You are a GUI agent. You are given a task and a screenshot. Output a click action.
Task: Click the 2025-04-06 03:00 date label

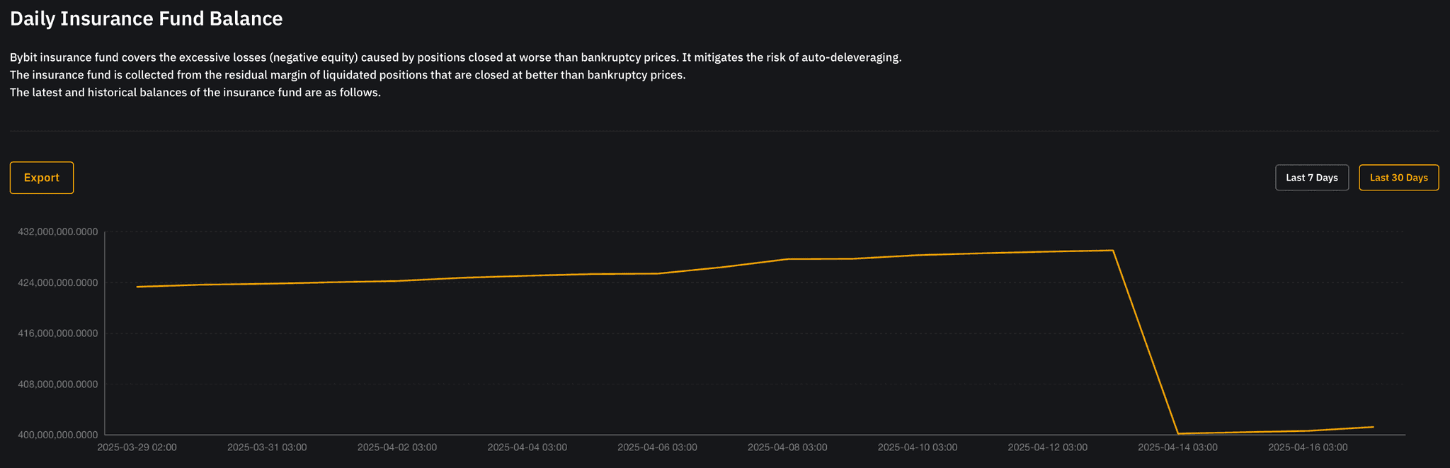tap(657, 447)
